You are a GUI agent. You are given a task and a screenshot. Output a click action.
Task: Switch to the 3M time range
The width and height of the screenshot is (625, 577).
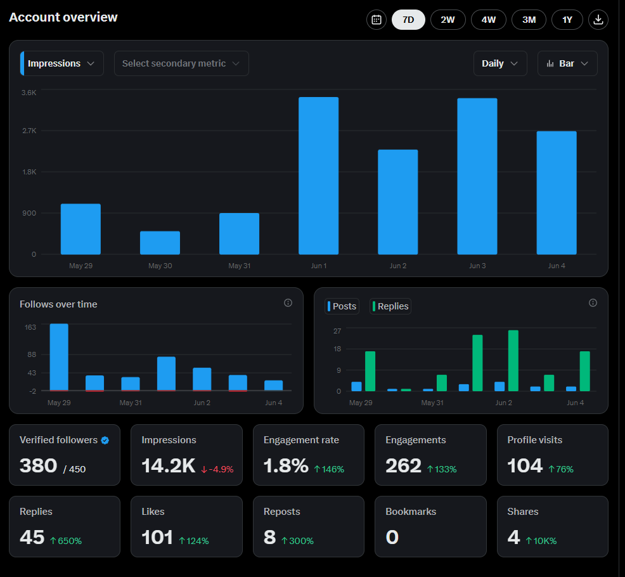[529, 20]
